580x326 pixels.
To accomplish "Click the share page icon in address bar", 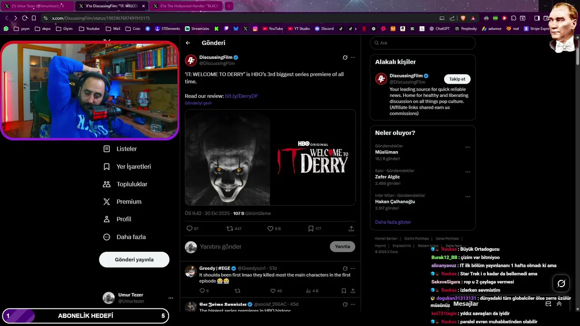I will click(452, 18).
